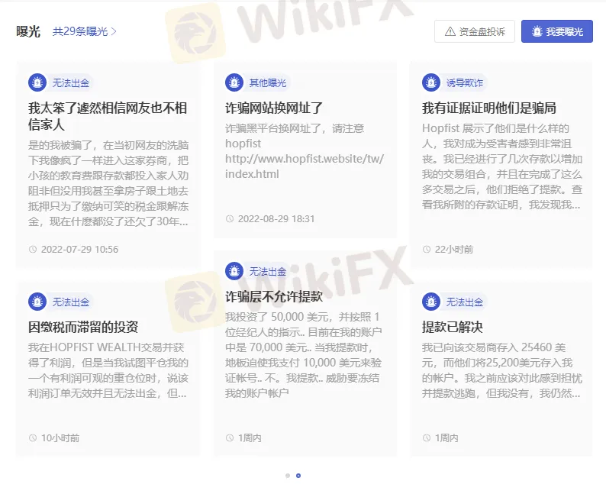Open post titled 诈骗层不允许提款

tap(273, 296)
